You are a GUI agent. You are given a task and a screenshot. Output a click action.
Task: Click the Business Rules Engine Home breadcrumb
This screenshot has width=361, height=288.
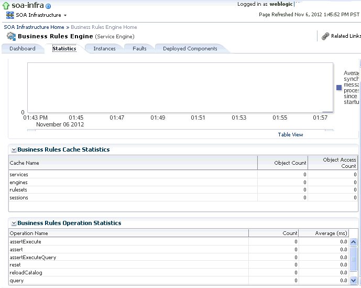pyautogui.click(x=104, y=27)
